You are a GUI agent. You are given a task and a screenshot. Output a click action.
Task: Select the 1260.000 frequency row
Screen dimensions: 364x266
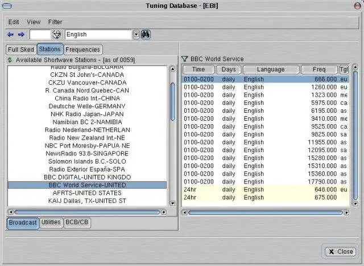pyautogui.click(x=266, y=87)
